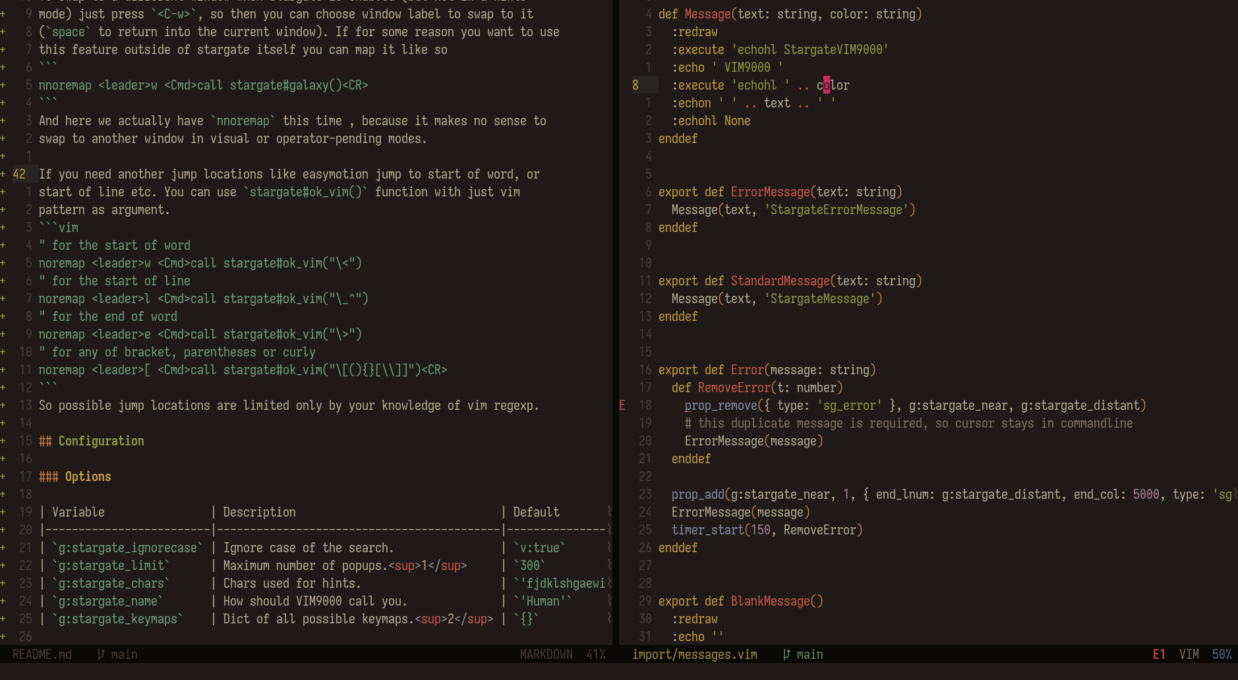Click 'def Message(text: string, color: string)' line
Image resolution: width=1238 pixels, height=680 pixels.
point(790,14)
